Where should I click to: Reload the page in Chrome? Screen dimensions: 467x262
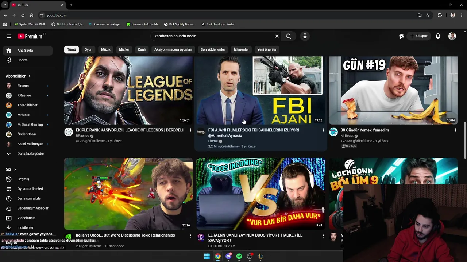[23, 15]
